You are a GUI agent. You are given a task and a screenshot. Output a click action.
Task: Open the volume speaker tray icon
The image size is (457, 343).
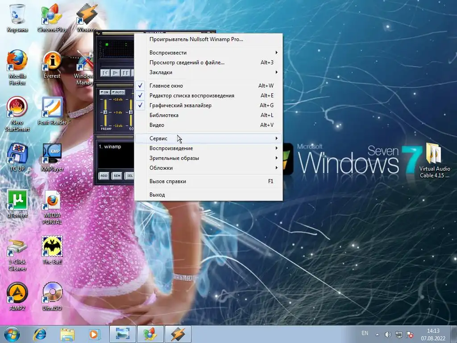pos(388,334)
